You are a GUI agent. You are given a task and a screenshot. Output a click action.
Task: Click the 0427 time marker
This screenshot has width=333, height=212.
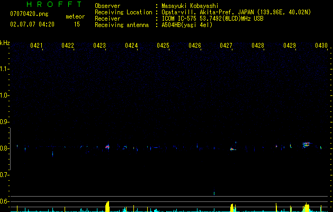pos(226,46)
